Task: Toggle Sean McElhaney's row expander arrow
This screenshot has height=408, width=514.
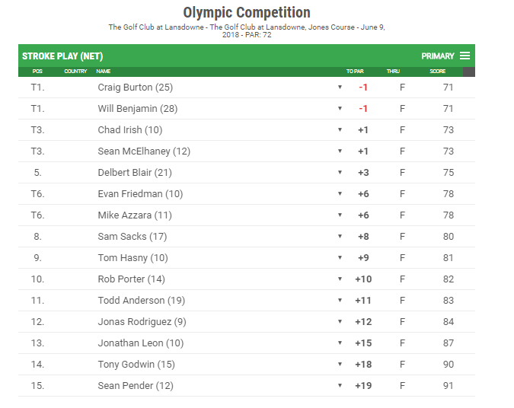Action: pyautogui.click(x=340, y=151)
